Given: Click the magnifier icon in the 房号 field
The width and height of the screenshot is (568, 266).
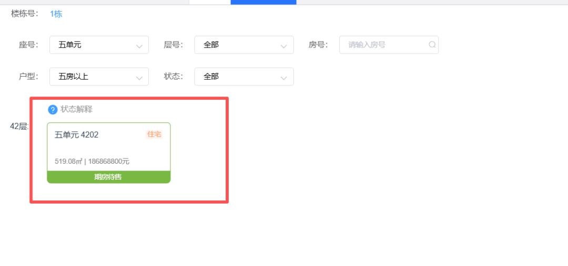Looking at the screenshot, I should [432, 45].
